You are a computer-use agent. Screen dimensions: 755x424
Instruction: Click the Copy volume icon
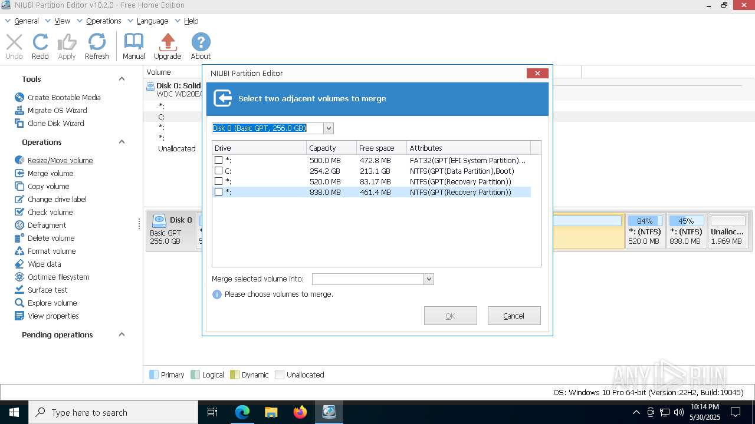[x=19, y=186]
